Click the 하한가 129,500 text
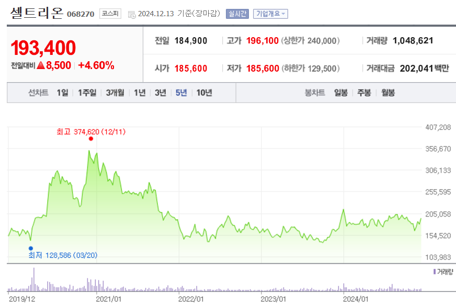 coord(310,69)
